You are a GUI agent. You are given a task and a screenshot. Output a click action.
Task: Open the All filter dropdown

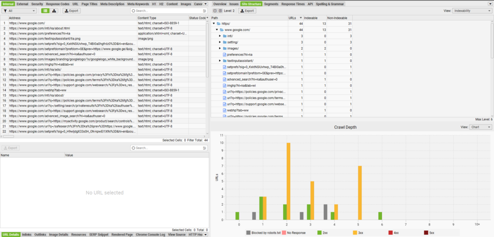point(19,11)
